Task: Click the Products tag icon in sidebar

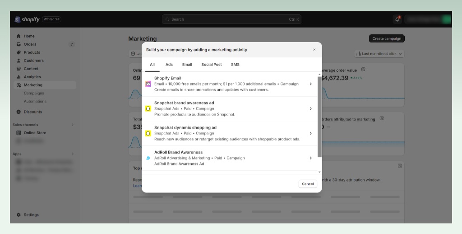Action: [18, 52]
